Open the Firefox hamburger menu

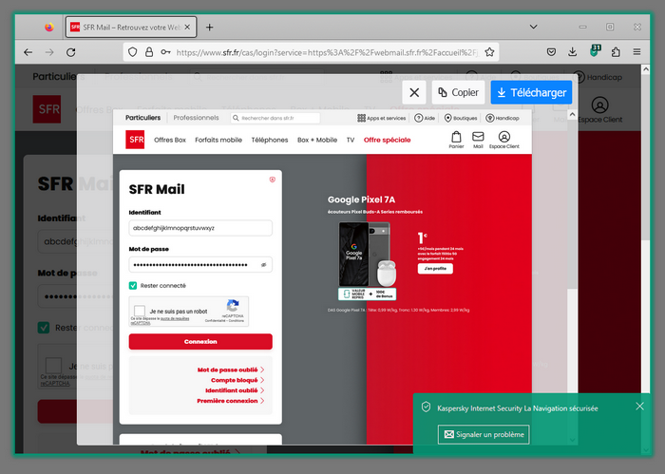point(636,51)
